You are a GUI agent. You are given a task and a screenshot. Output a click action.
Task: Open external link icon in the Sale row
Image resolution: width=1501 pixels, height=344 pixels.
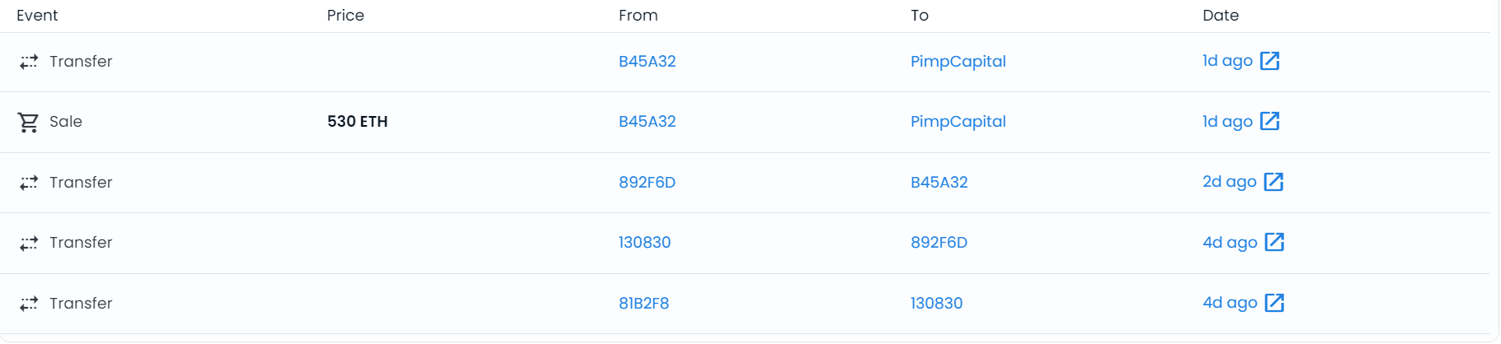click(1270, 121)
